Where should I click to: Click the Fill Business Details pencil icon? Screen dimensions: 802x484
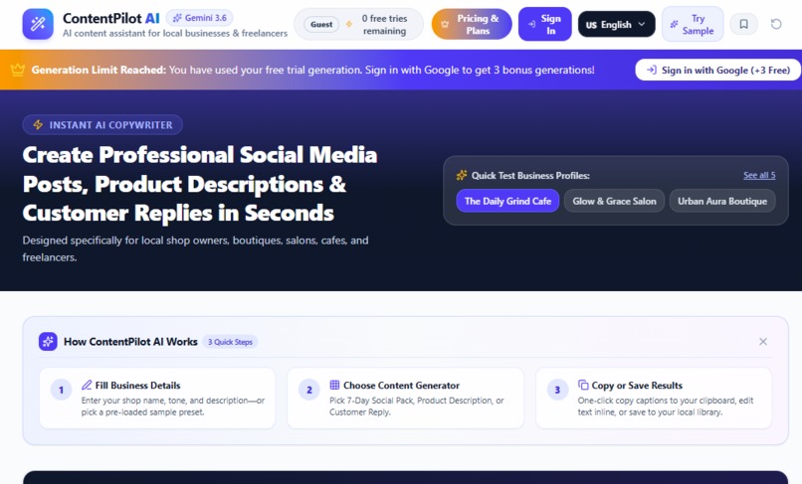coord(87,385)
